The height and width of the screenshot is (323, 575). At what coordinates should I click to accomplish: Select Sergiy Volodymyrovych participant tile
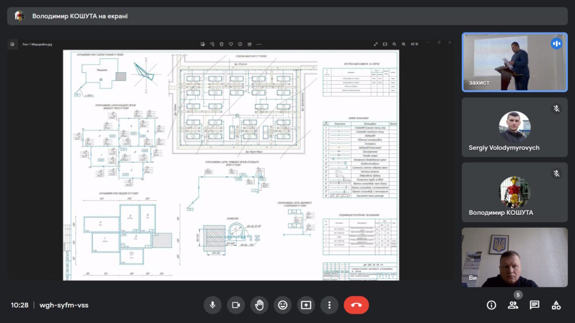pyautogui.click(x=514, y=127)
